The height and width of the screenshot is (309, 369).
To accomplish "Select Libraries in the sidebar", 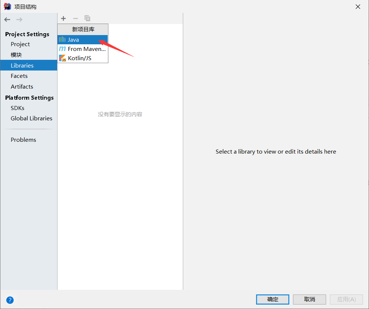I will [x=29, y=65].
